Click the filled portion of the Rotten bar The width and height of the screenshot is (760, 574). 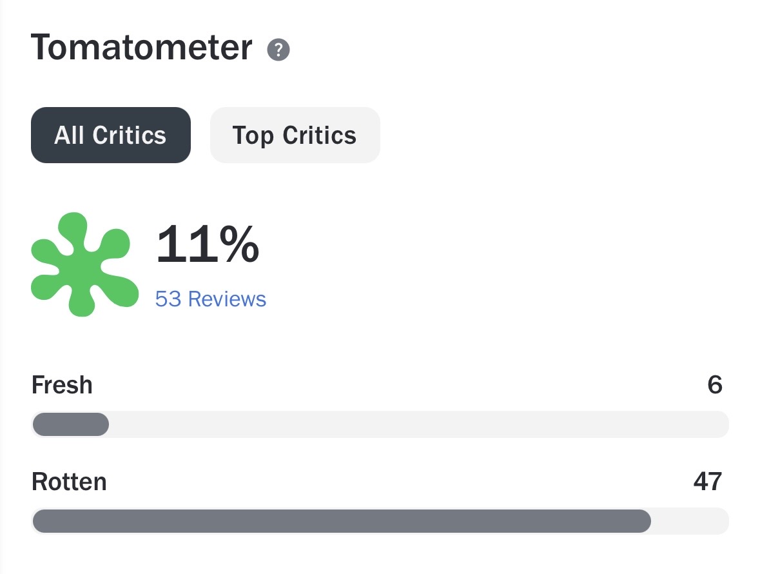pyautogui.click(x=342, y=521)
